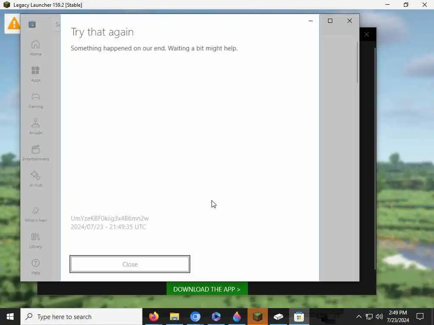Open the white disk drive taskbar icon
This screenshot has height=325, width=434.
(278, 317)
